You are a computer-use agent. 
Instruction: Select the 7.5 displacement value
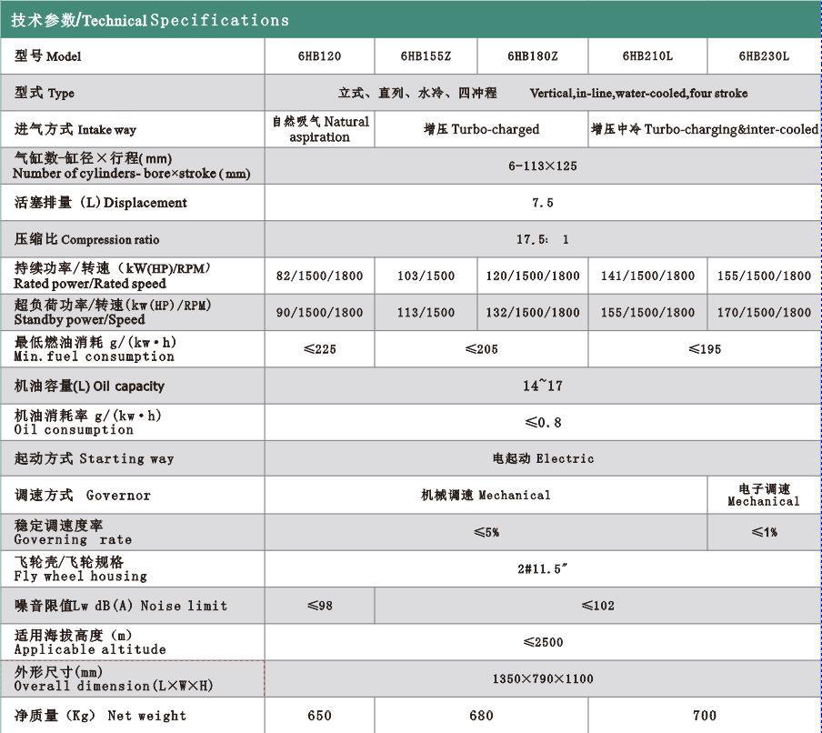543,203
